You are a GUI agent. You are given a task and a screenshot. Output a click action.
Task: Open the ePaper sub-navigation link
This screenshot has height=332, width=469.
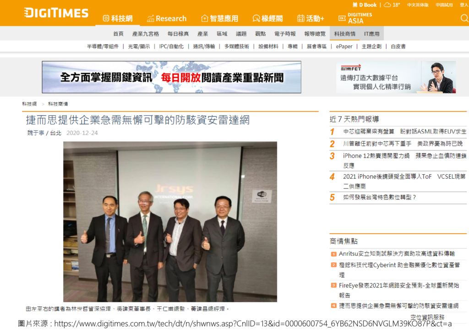point(344,46)
